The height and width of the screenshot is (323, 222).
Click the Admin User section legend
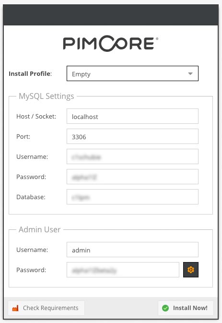(39, 229)
